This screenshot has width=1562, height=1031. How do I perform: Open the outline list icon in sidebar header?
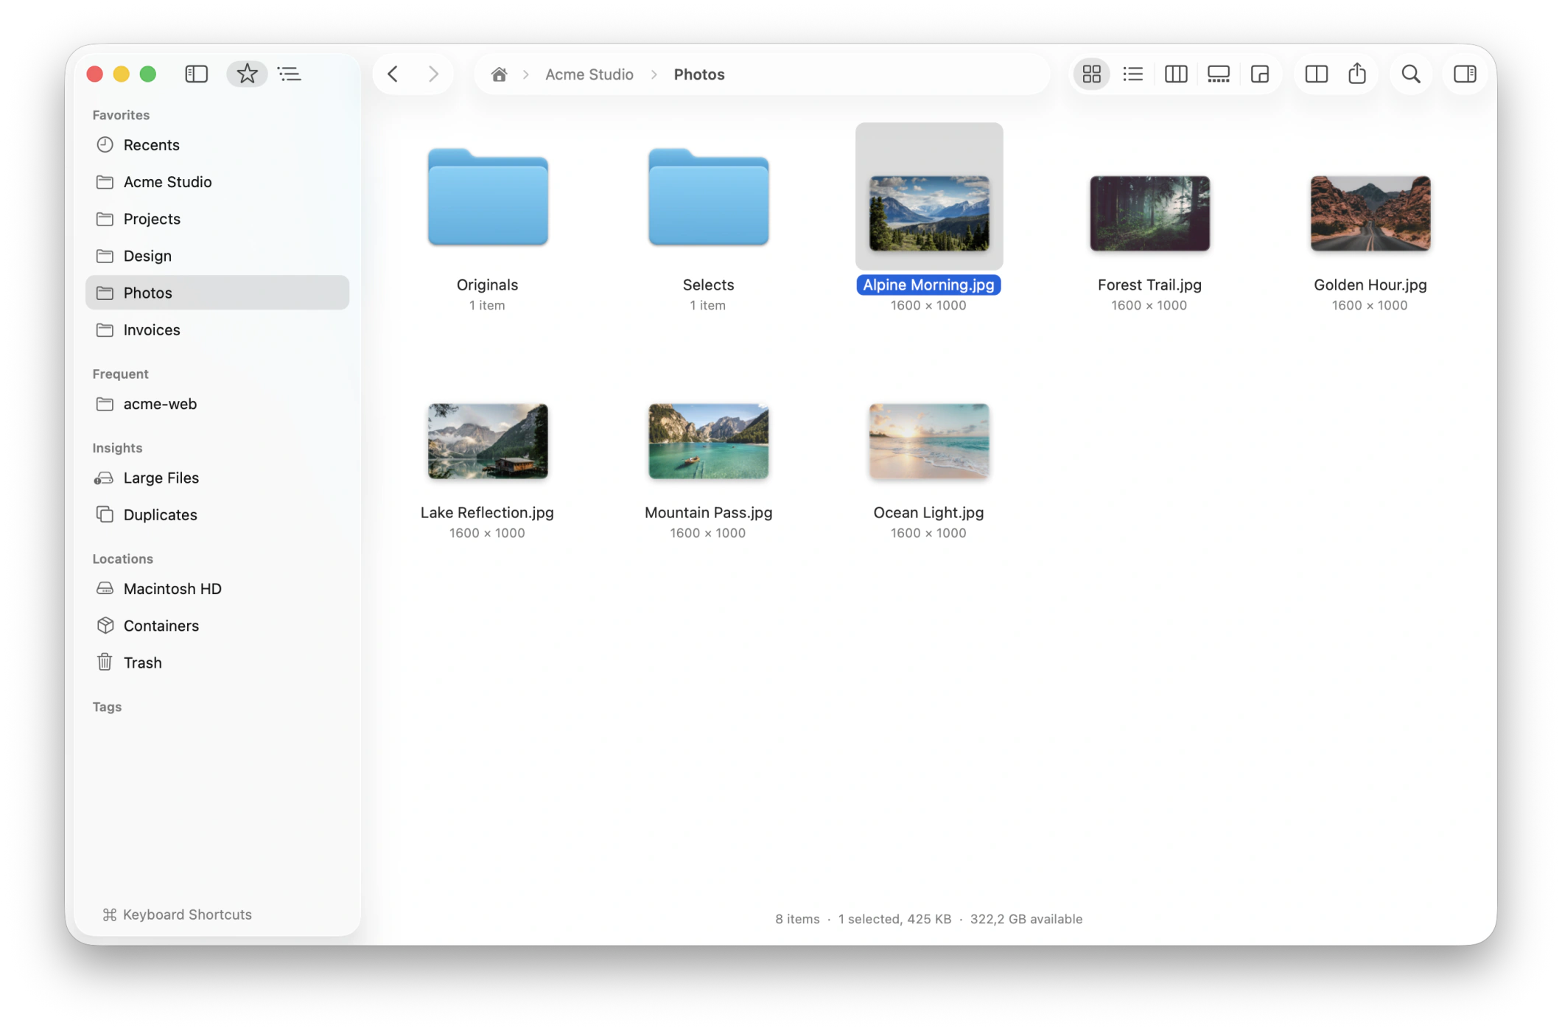[x=290, y=74]
